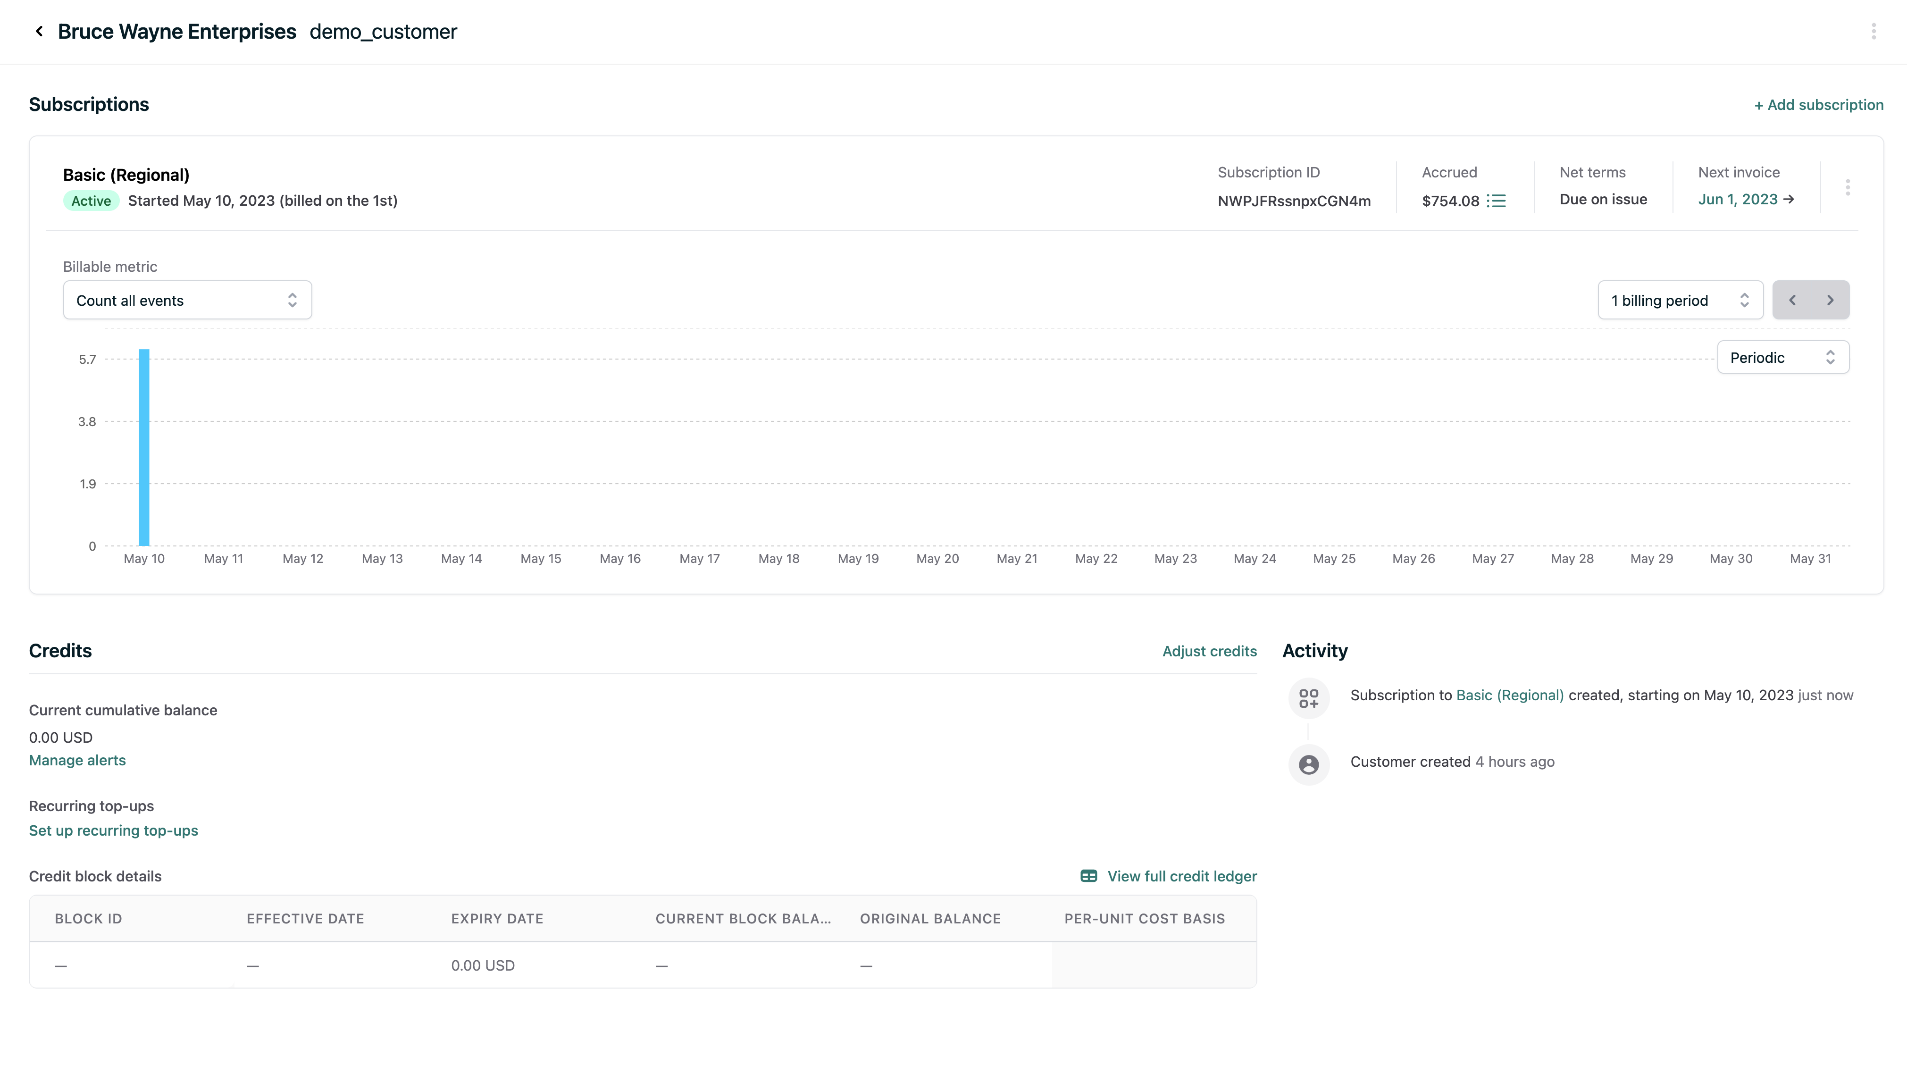Change the Periodic chart mode dropdown
The height and width of the screenshot is (1073, 1907).
click(x=1782, y=358)
